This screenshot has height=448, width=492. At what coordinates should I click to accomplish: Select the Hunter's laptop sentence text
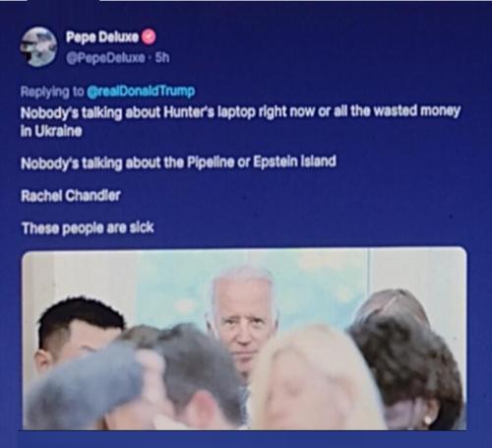pos(240,112)
